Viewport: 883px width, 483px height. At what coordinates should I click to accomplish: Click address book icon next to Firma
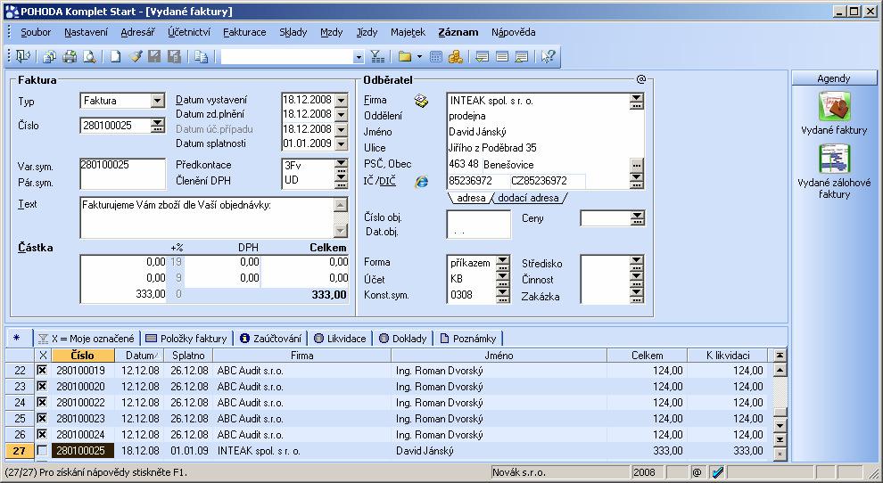point(421,101)
